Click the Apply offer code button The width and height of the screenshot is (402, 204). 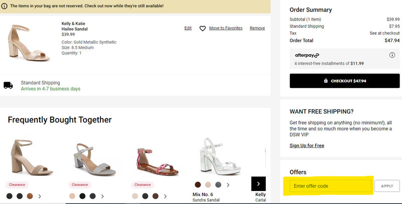coord(387,186)
